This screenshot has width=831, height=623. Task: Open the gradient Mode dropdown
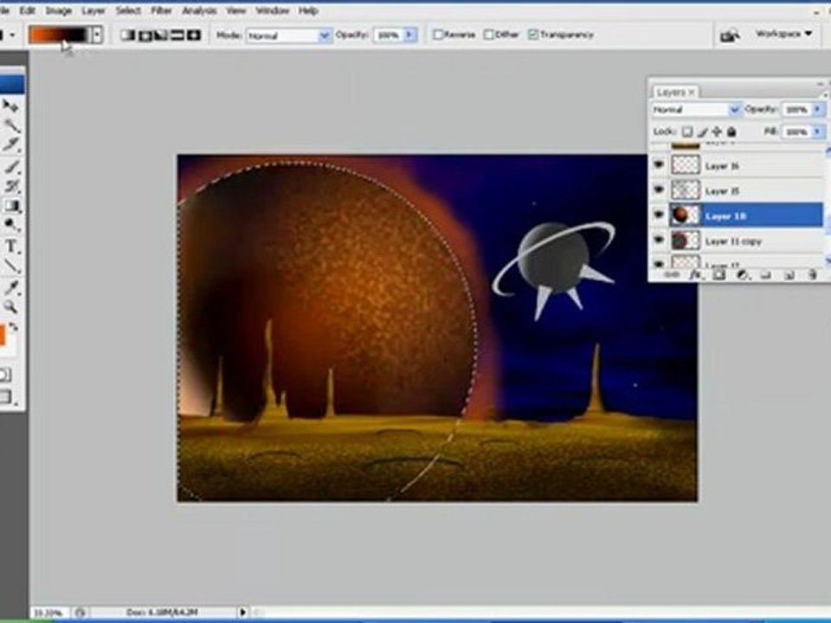289,35
